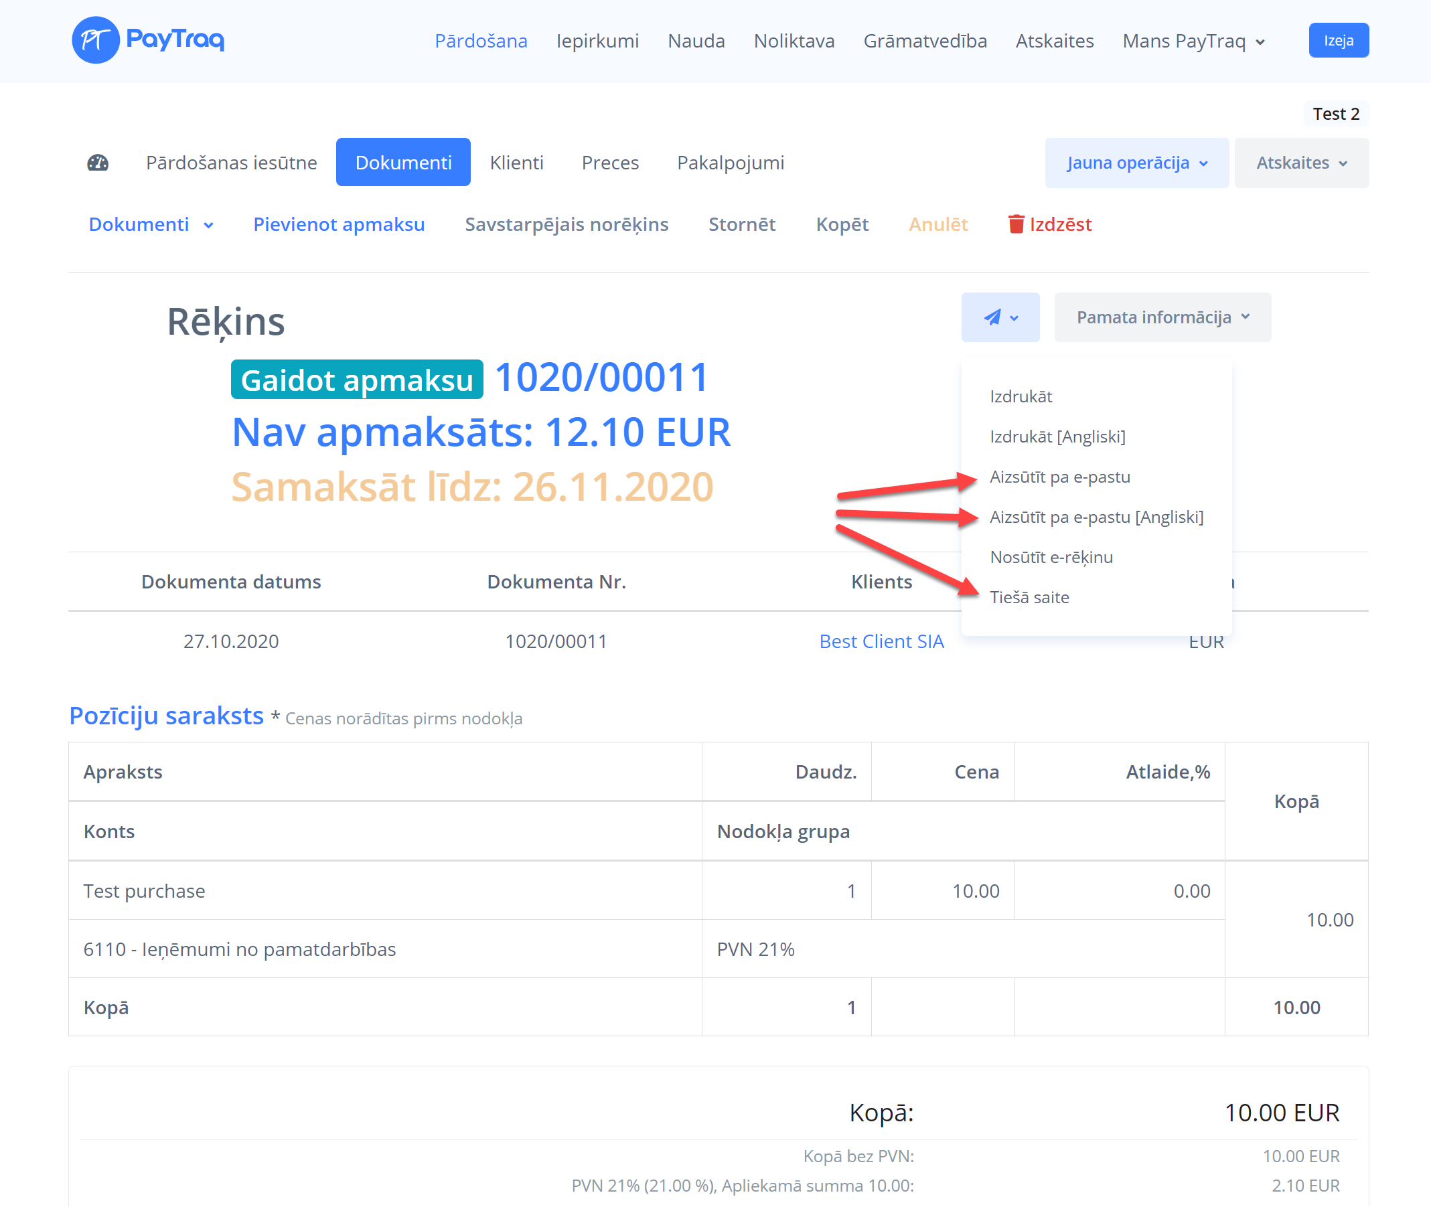This screenshot has width=1431, height=1207.
Task: Click the Anulēt action
Action: pyautogui.click(x=937, y=224)
